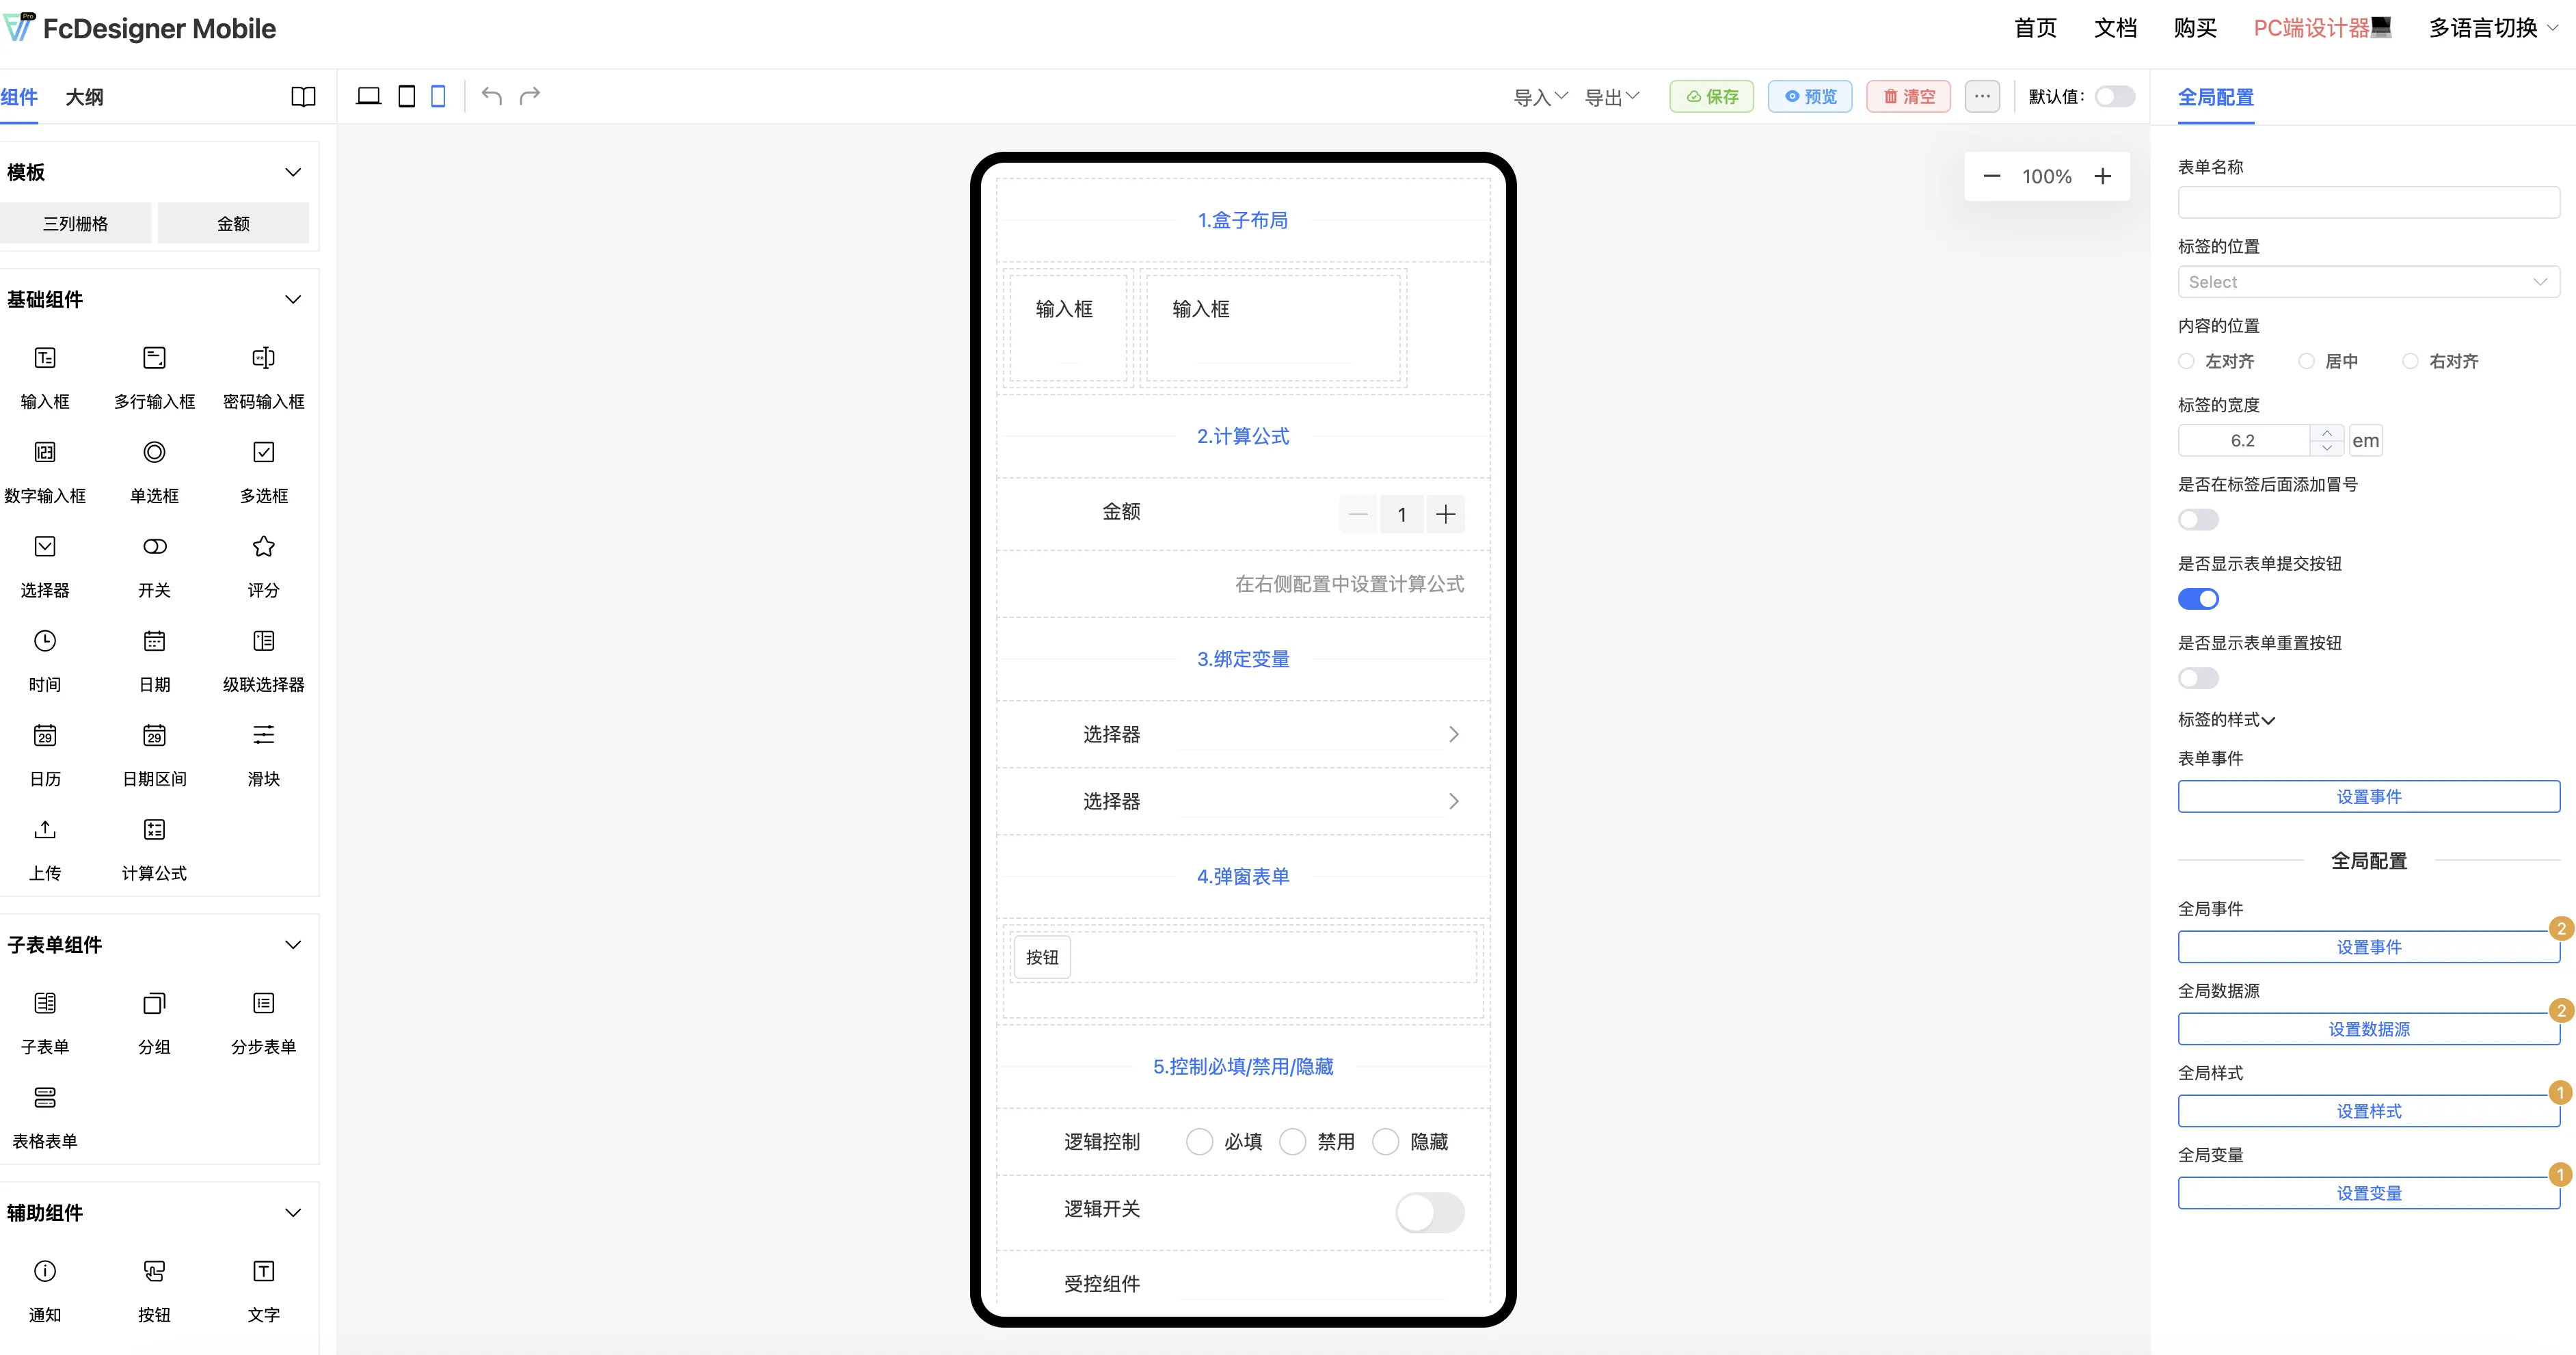The height and width of the screenshot is (1355, 2576).
Task: Open 文档 in the top navigation
Action: pyautogui.click(x=2115, y=28)
